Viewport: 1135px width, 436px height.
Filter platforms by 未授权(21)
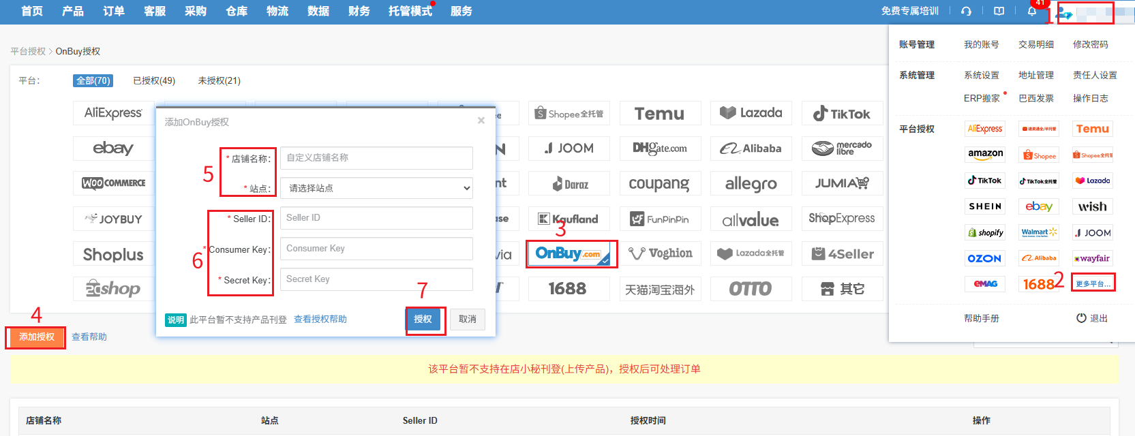[x=219, y=80]
